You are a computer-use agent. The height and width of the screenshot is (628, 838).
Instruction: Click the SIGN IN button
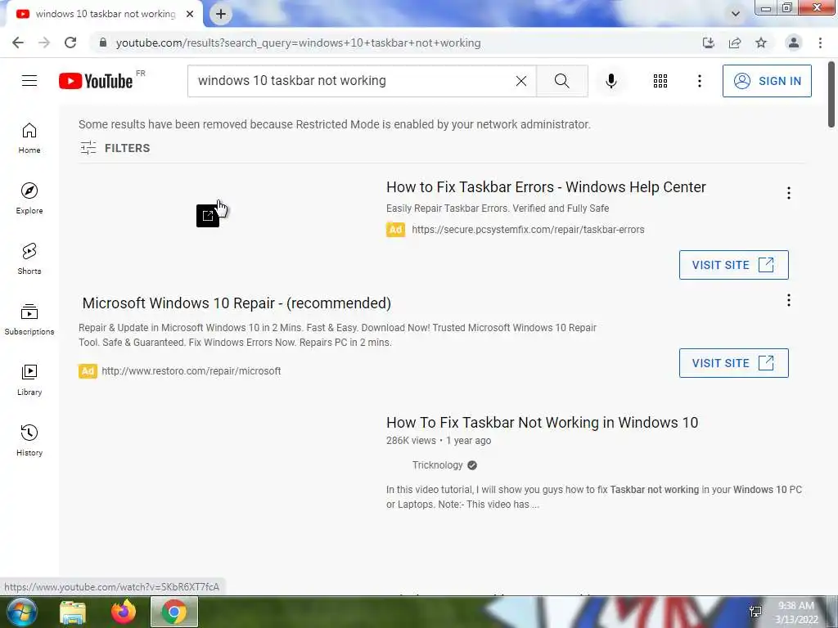(767, 81)
